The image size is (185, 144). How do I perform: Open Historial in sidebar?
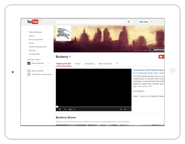(x=32, y=50)
